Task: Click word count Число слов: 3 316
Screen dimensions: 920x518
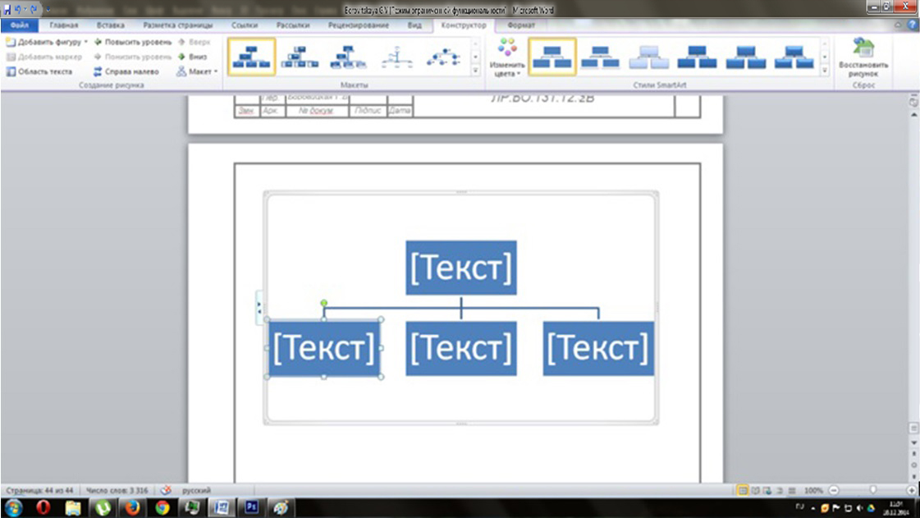Action: [117, 490]
